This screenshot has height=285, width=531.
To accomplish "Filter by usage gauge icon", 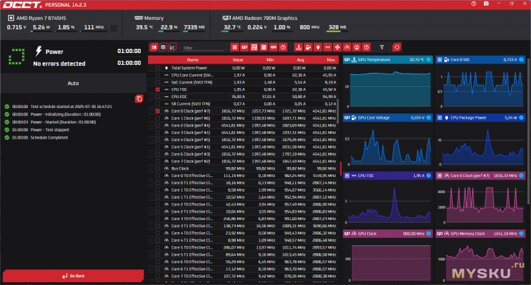I will 356,47.
